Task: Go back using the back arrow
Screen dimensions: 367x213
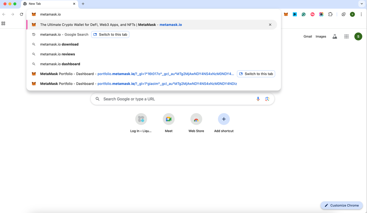Action: point(4,14)
